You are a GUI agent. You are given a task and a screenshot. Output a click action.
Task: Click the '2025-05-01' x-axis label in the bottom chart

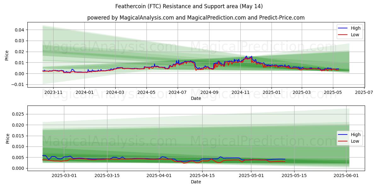(x=251, y=176)
